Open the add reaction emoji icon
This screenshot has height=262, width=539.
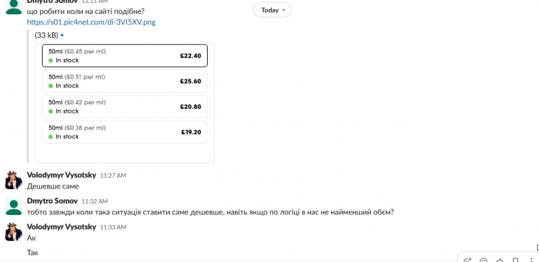[467, 261]
